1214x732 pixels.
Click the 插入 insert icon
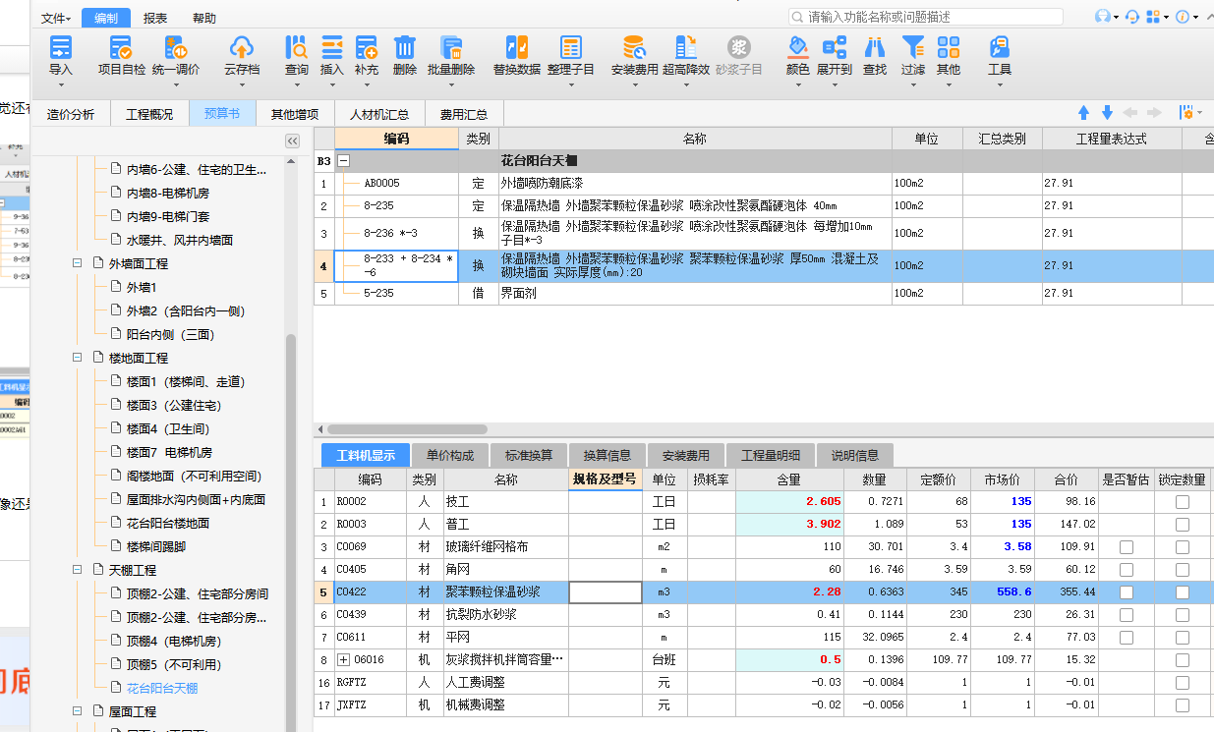click(x=332, y=47)
